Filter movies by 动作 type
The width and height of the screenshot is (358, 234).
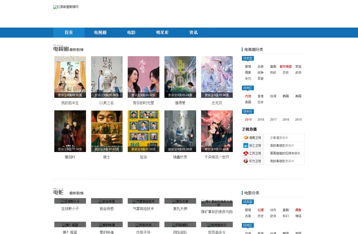point(273,210)
